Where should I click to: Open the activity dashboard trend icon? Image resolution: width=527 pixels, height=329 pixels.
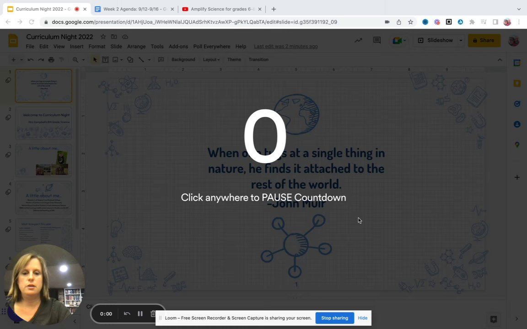pyautogui.click(x=358, y=40)
